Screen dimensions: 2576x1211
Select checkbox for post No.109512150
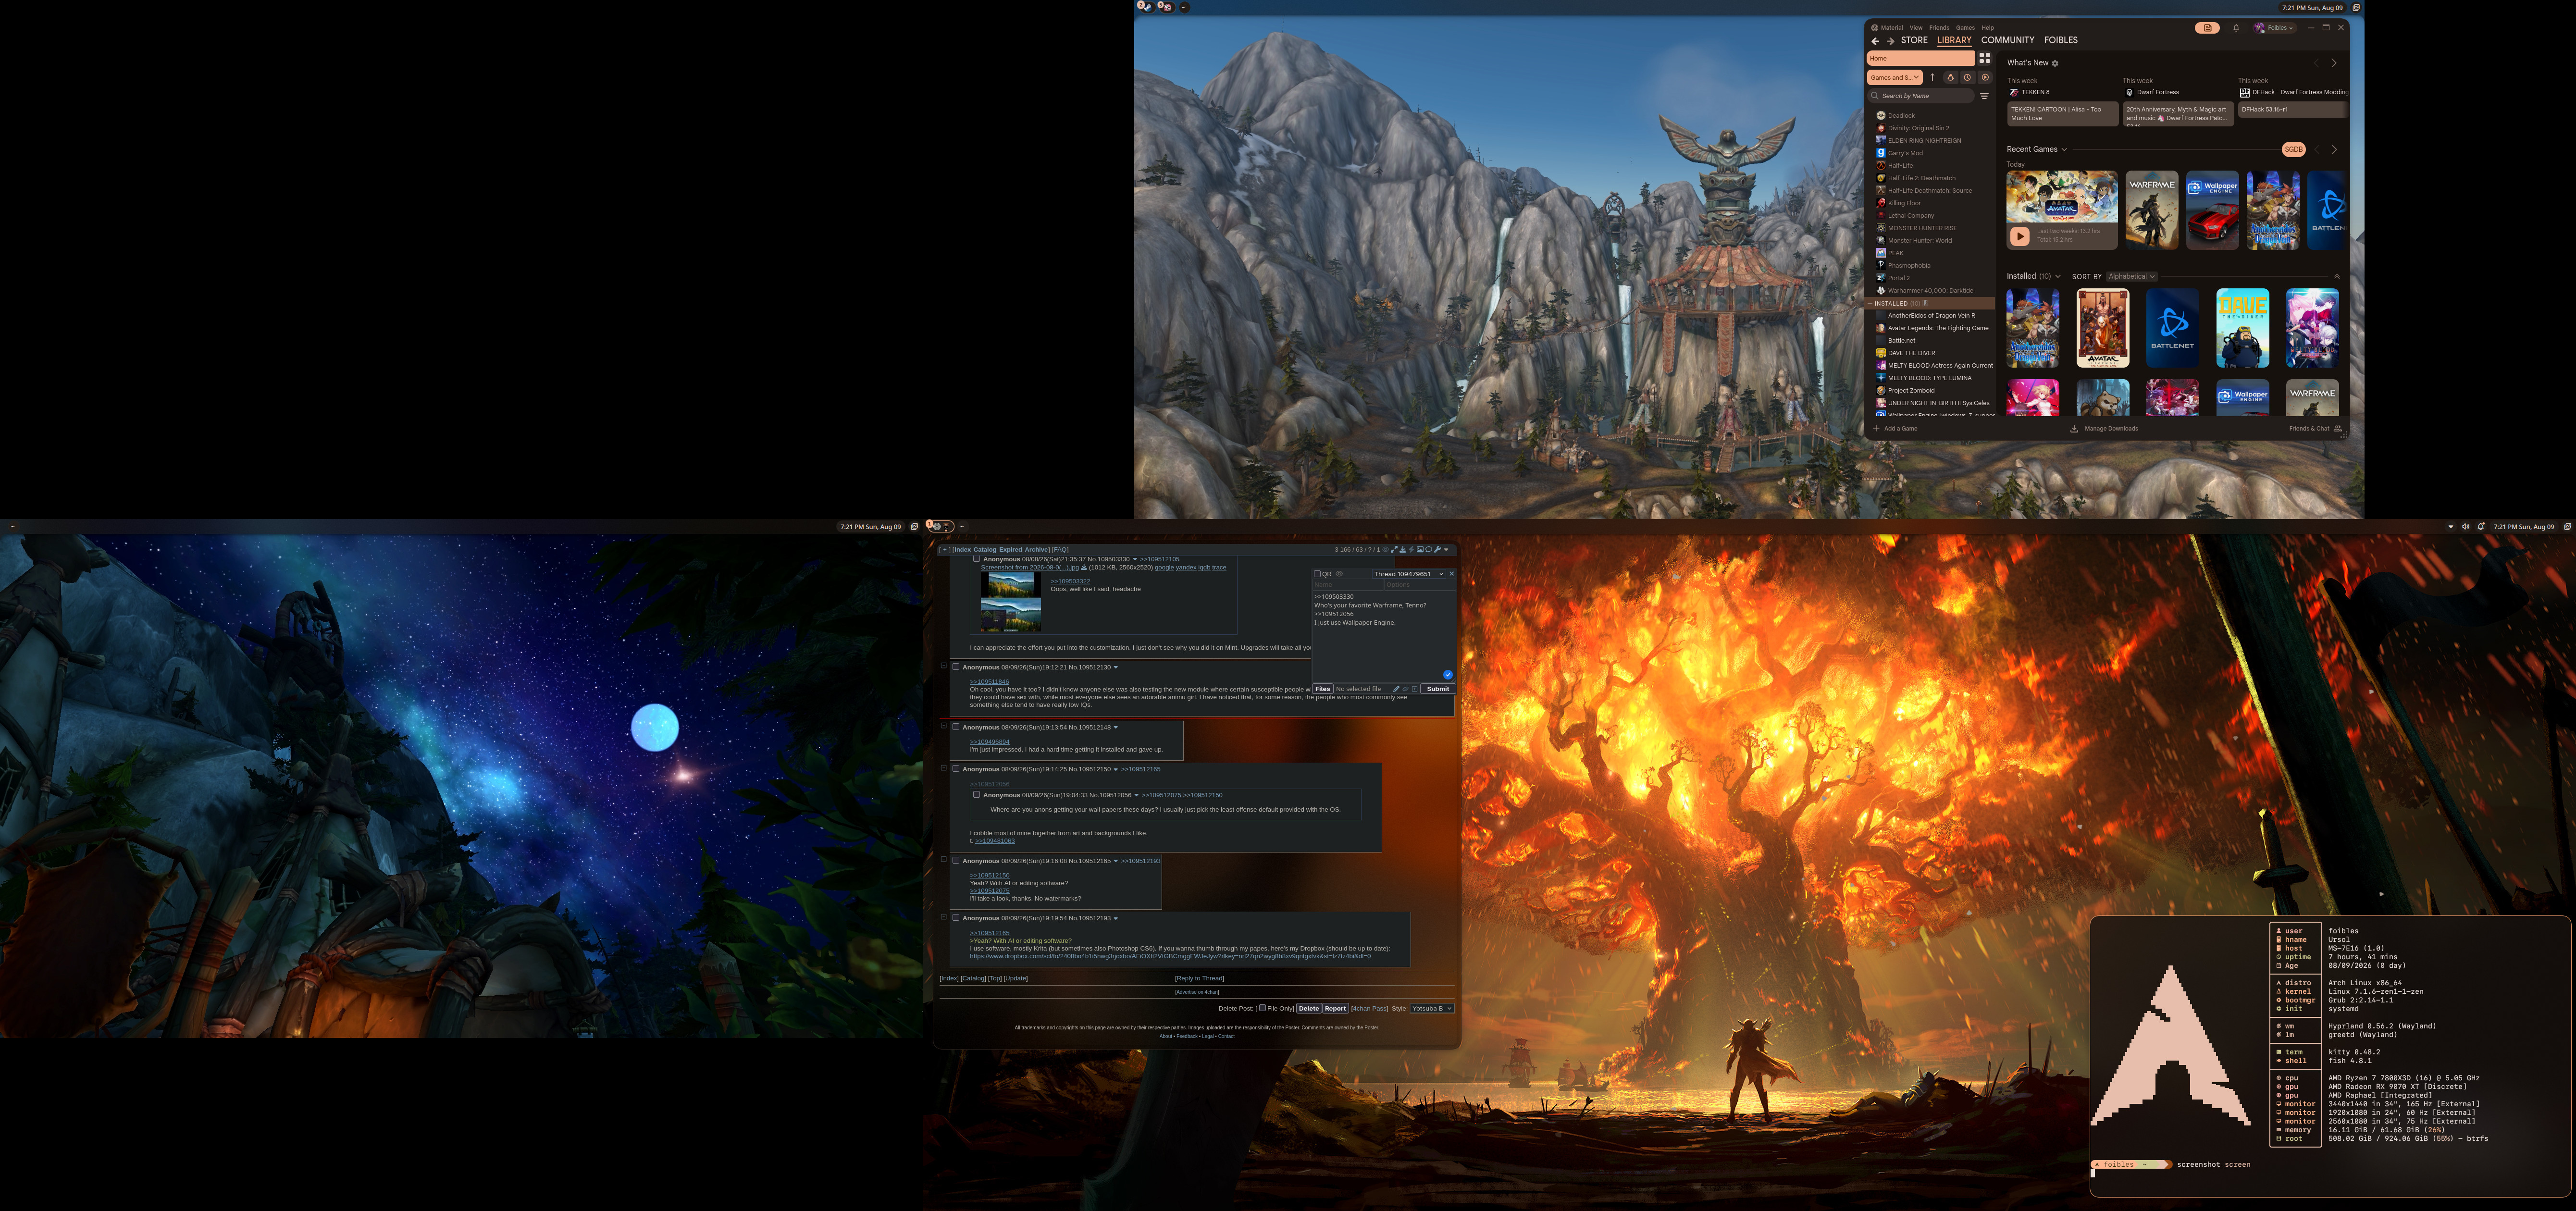pos(955,769)
